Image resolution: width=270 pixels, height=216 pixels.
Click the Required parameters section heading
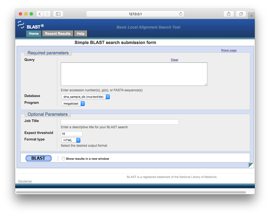(x=48, y=53)
